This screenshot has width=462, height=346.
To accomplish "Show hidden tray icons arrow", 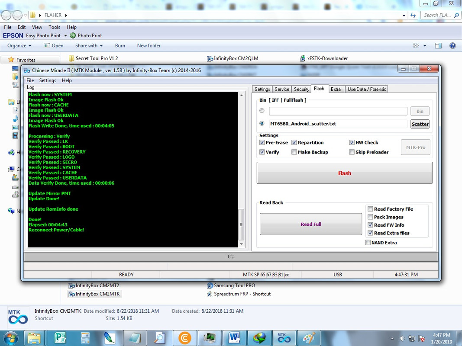I will 392,339.
